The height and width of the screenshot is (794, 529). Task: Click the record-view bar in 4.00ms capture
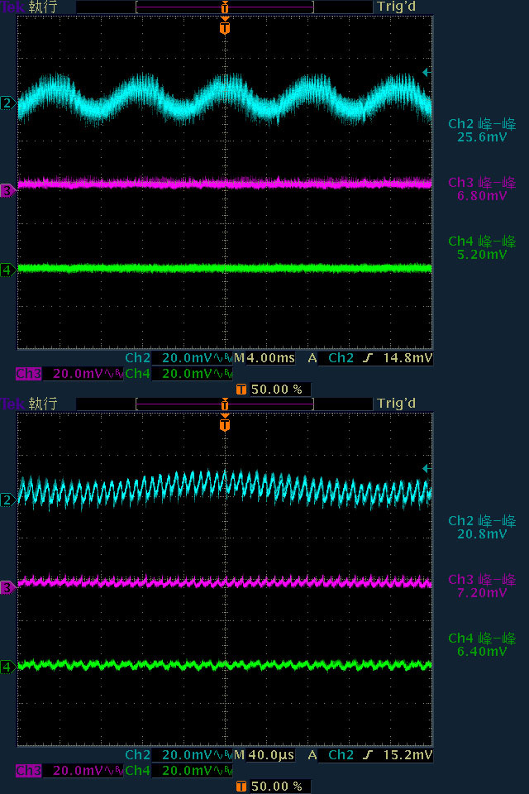(x=225, y=7)
